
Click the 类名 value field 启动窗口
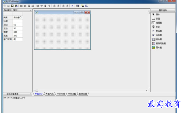(18, 18)
